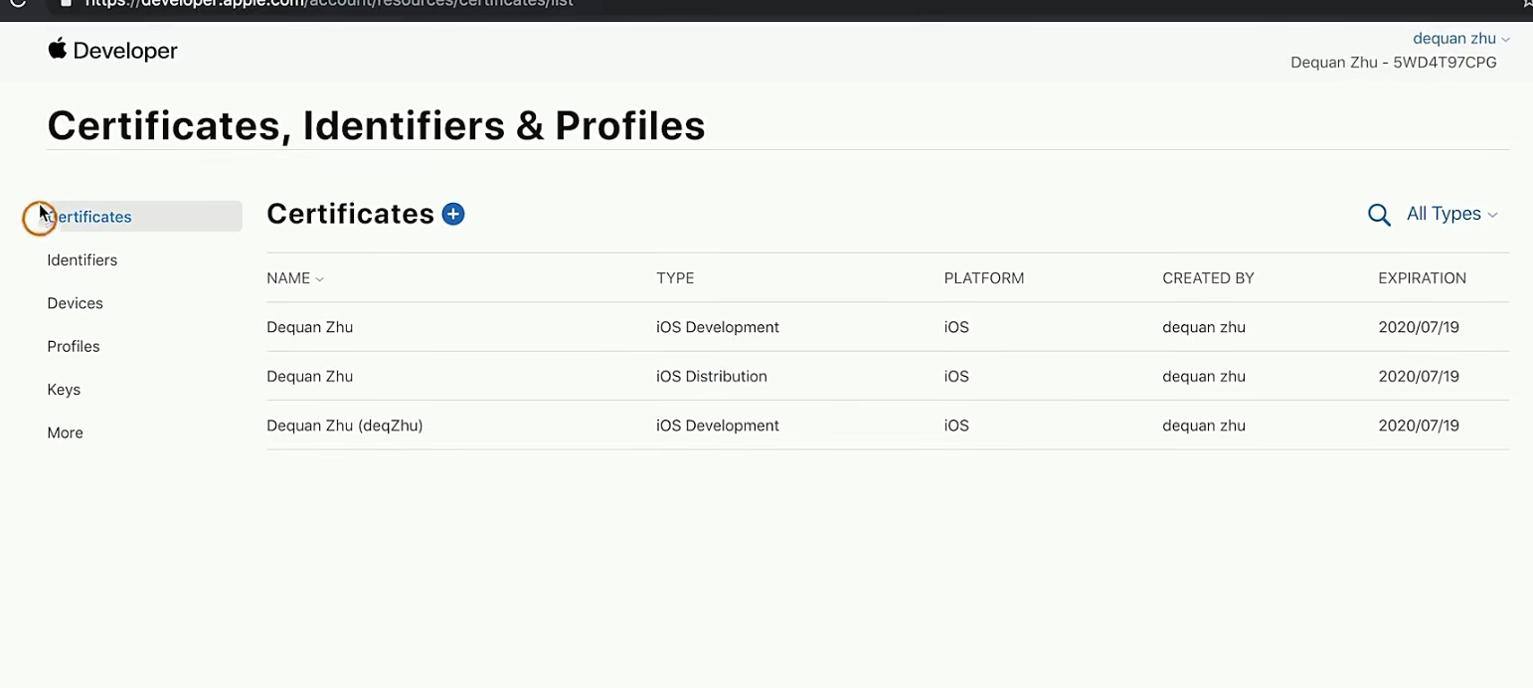The width and height of the screenshot is (1533, 688).
Task: Open the Profiles section
Action: pyautogui.click(x=74, y=347)
